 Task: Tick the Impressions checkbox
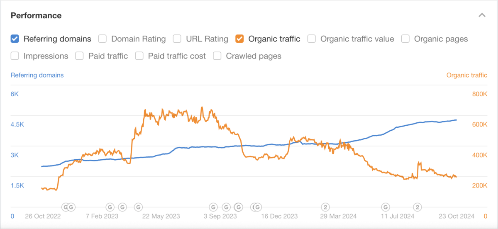[15, 56]
